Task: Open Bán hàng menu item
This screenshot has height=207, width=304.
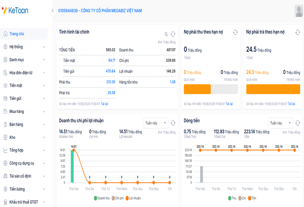Action: pyautogui.click(x=24, y=124)
